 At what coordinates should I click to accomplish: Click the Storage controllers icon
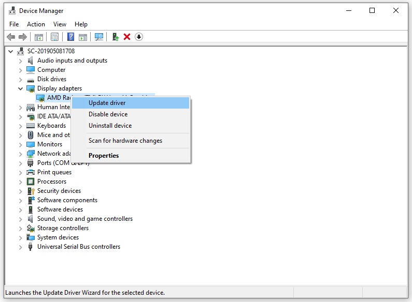point(31,228)
